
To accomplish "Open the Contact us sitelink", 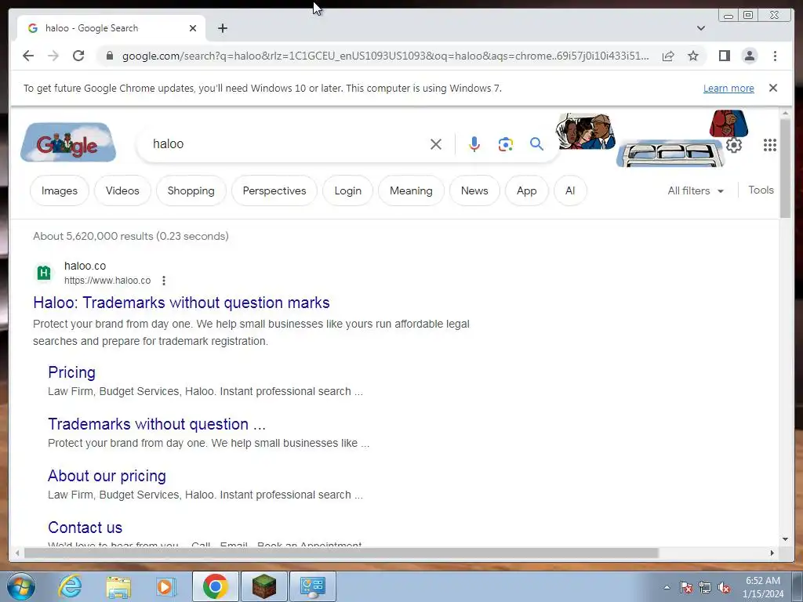I will pyautogui.click(x=85, y=528).
